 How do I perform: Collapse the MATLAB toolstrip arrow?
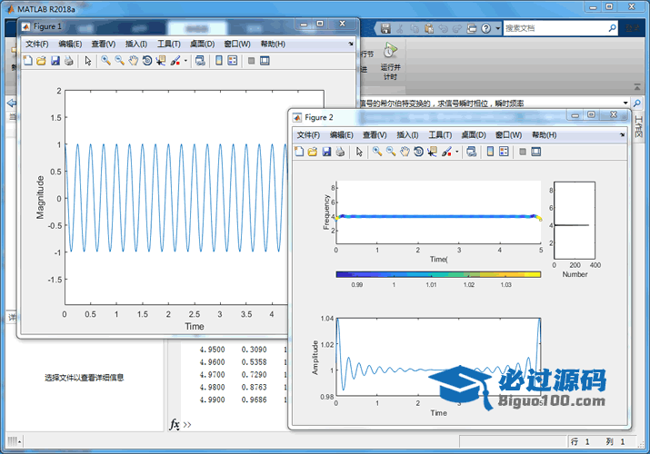637,87
